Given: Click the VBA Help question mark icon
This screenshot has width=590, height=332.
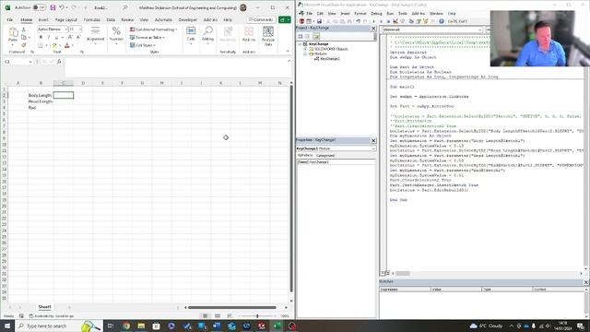Looking at the screenshot, I should click(442, 21).
